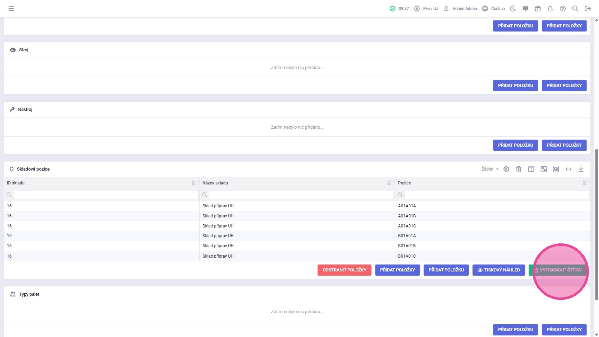Click the download export icon in the grid toolbar
This screenshot has height=337, width=599.
pos(581,169)
